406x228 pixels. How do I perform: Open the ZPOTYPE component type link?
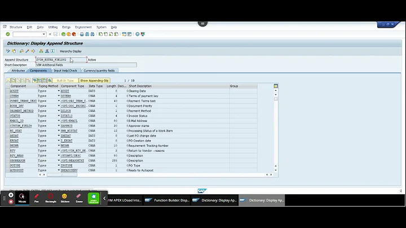(x=67, y=165)
